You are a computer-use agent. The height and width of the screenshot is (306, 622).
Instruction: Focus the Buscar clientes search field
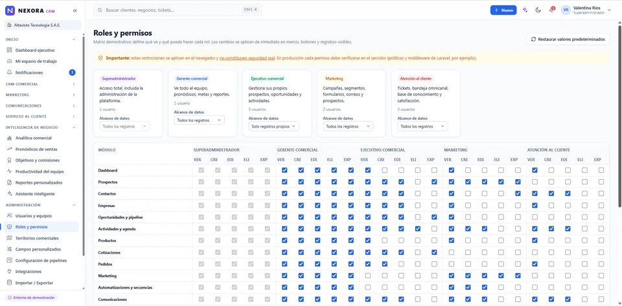click(178, 10)
